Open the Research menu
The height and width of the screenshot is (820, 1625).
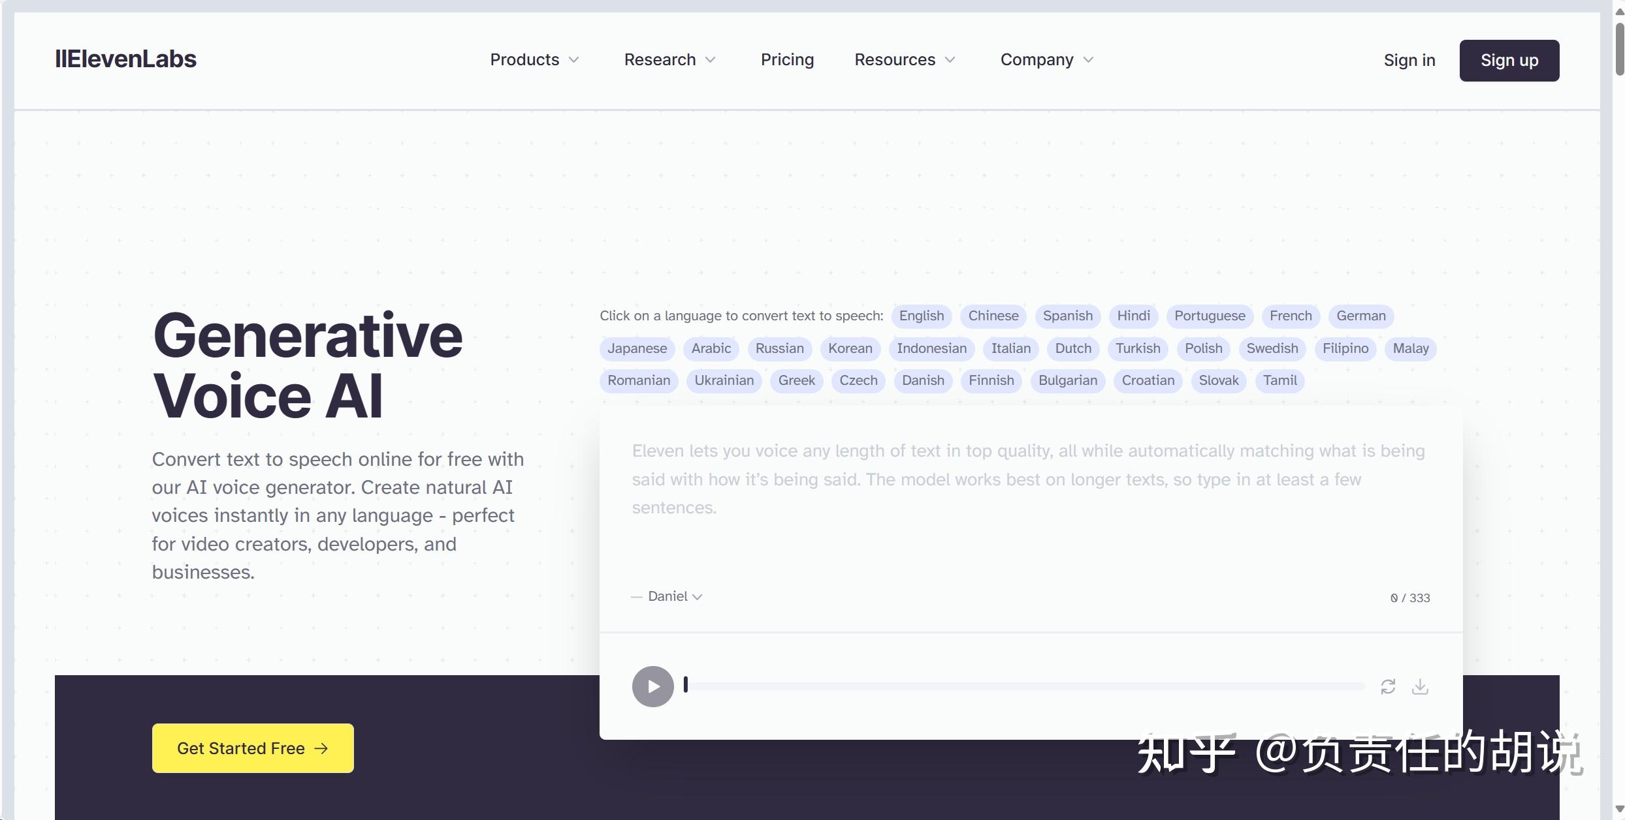click(x=669, y=59)
